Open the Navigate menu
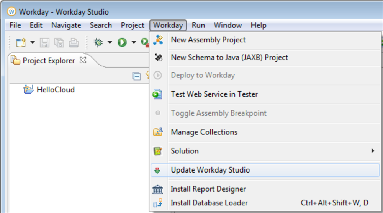383x213 pixels. (66, 25)
